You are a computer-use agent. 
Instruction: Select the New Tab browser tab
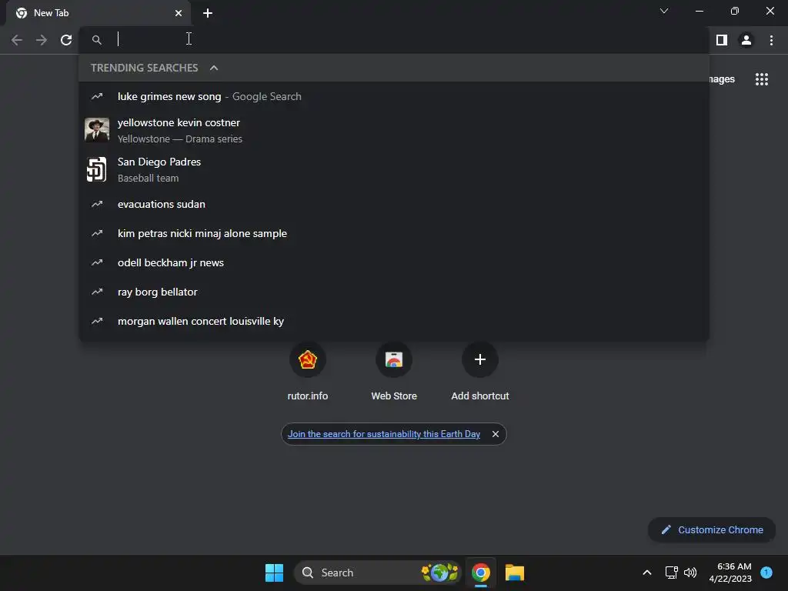[98, 13]
